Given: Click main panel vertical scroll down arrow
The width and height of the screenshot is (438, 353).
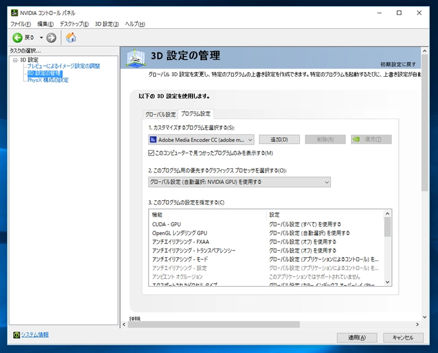Looking at the screenshot, I should click(425, 317).
